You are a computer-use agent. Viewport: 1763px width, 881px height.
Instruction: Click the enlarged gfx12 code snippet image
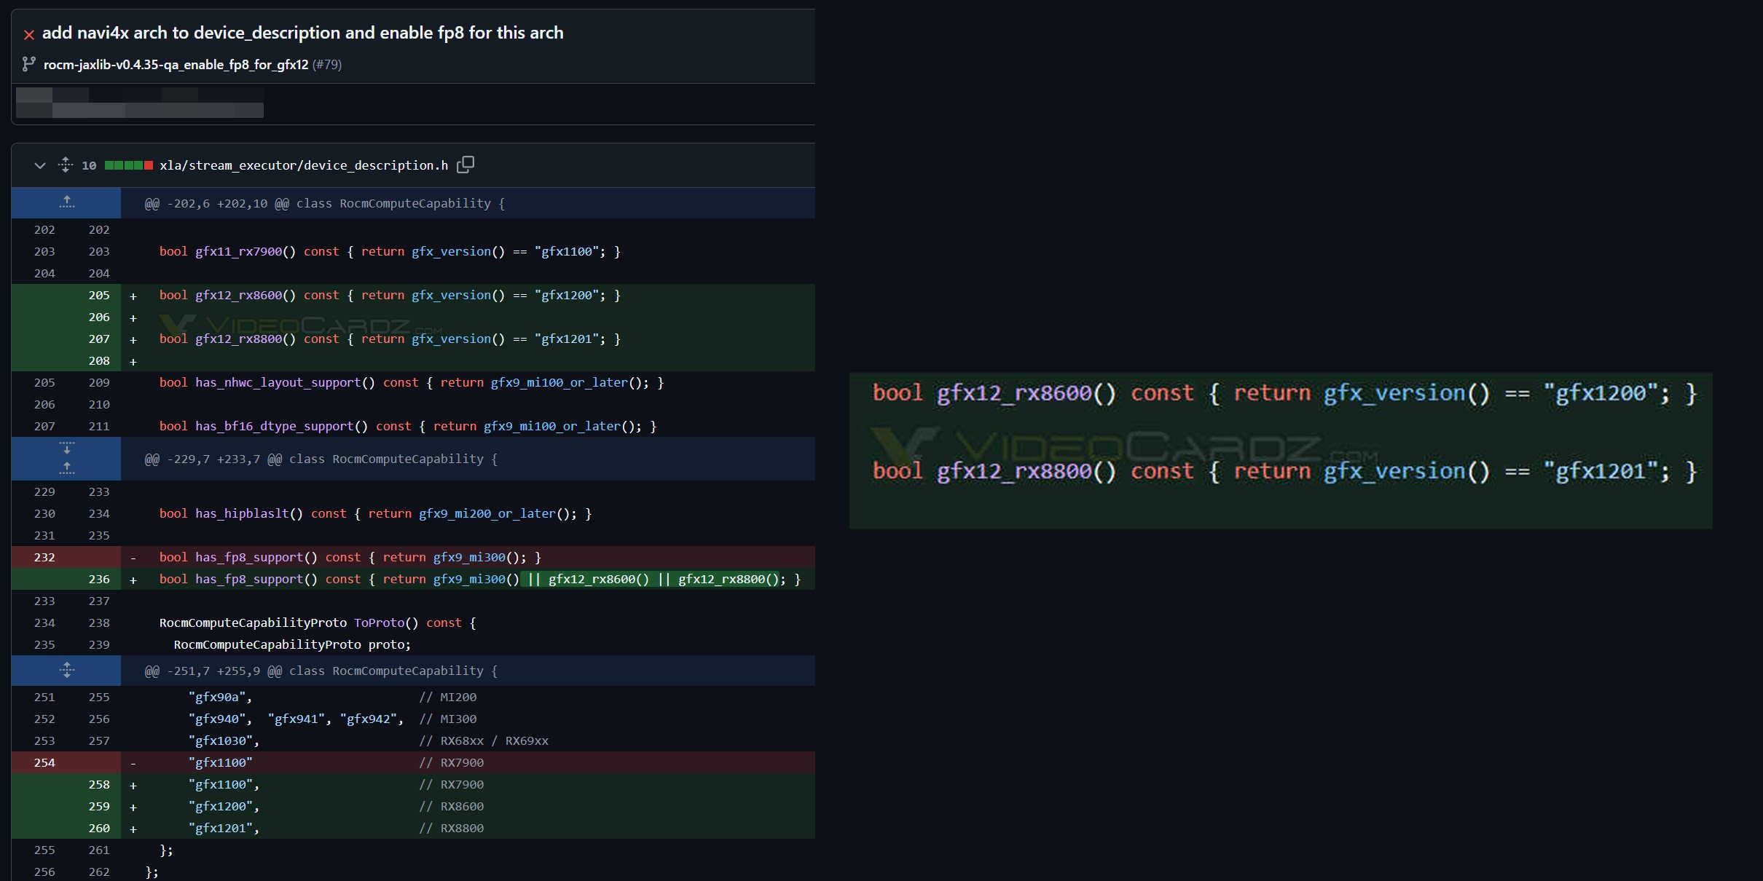[x=1280, y=451]
